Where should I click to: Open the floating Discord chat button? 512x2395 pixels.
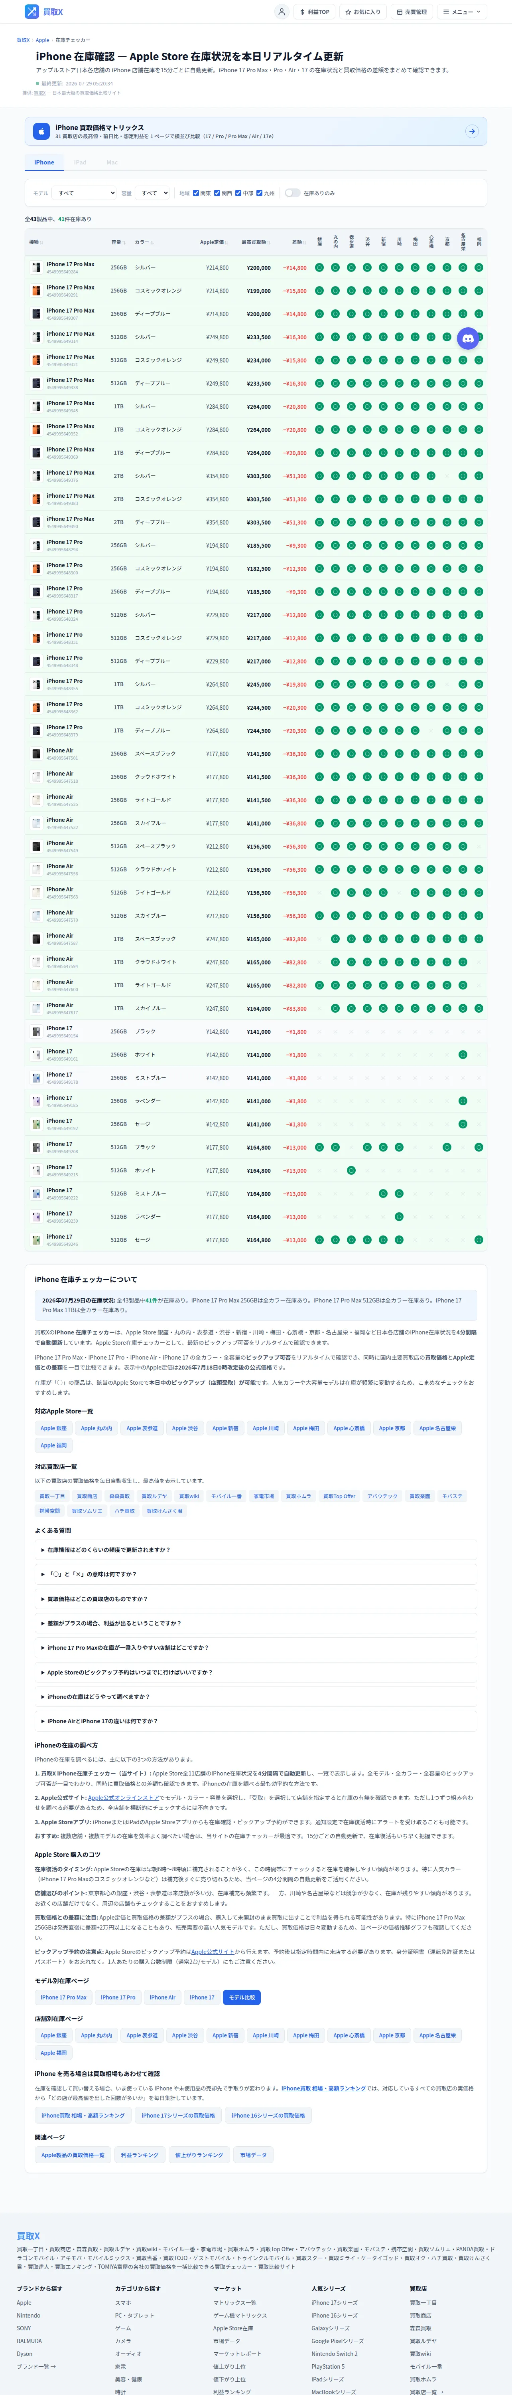pos(467,338)
